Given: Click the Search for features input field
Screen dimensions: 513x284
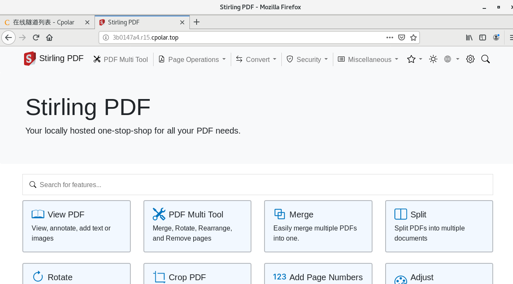Looking at the screenshot, I should coord(258,185).
